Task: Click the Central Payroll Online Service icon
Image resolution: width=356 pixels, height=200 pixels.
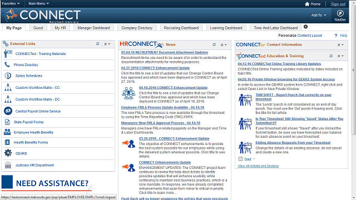Action: (8, 111)
